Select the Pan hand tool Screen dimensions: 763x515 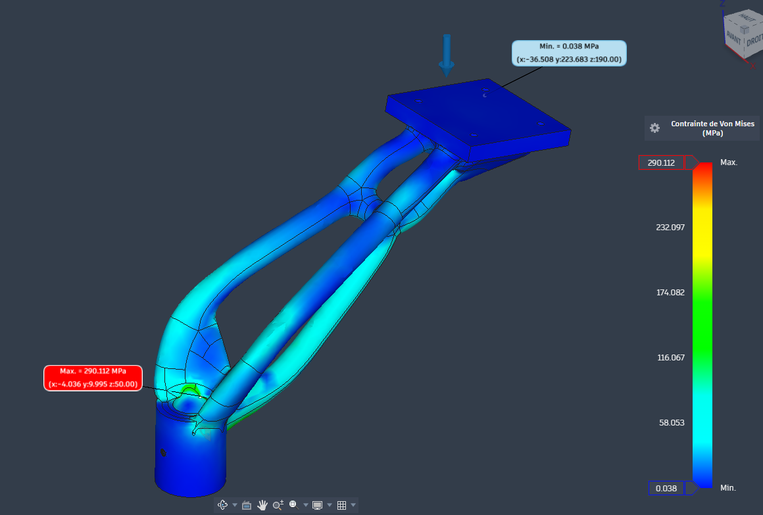point(262,505)
